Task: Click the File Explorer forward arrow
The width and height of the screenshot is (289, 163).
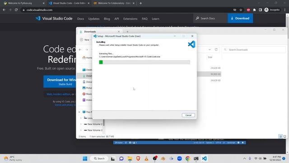Action: (x=86, y=49)
